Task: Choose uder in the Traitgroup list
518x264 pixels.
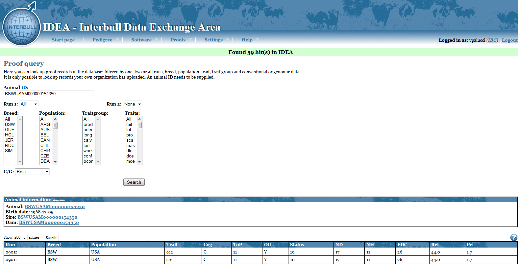Action: coord(88,130)
